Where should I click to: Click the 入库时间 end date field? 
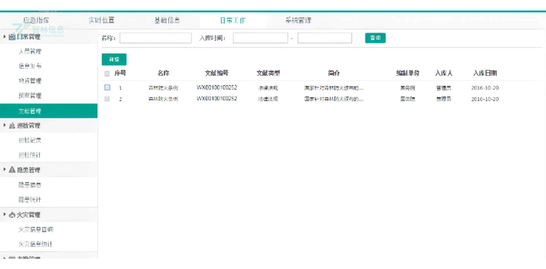coord(325,38)
